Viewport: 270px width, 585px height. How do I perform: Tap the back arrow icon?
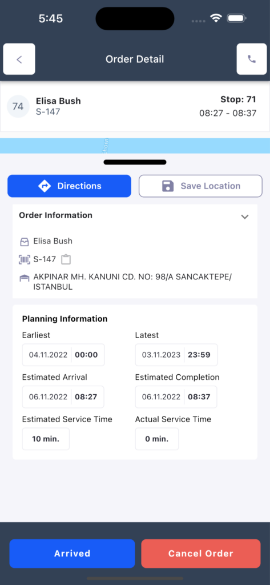pos(19,59)
